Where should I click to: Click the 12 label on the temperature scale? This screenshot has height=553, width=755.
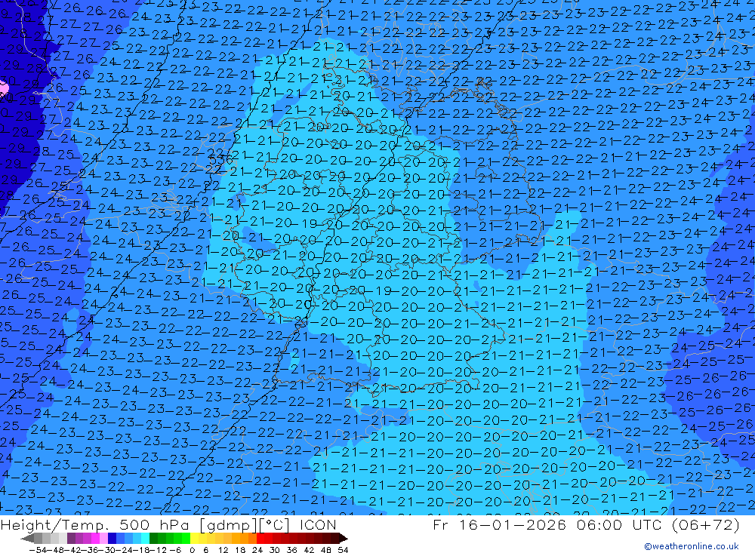point(223,550)
